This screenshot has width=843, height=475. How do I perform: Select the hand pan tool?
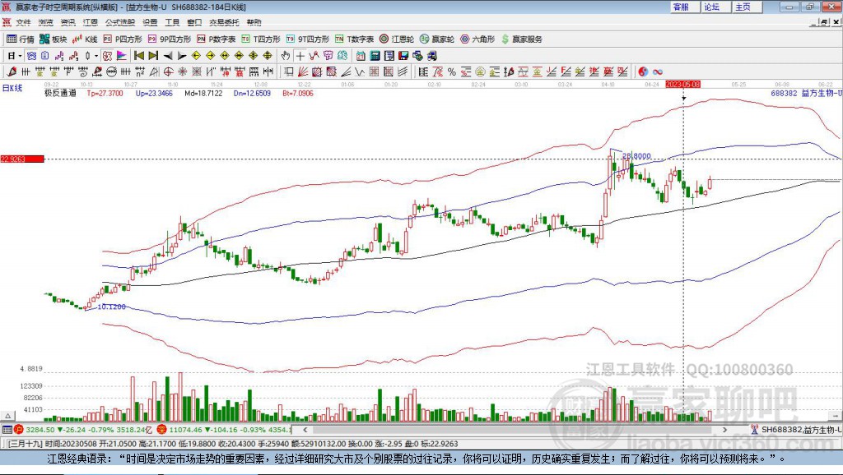tap(286, 55)
